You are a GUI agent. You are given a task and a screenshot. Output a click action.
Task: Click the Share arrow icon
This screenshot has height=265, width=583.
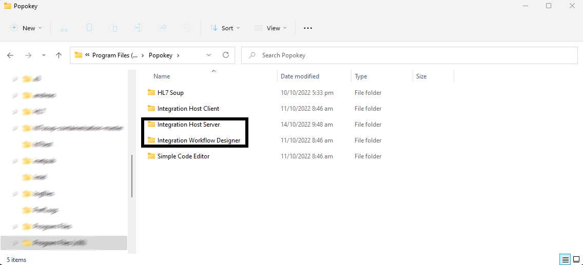pyautogui.click(x=163, y=28)
